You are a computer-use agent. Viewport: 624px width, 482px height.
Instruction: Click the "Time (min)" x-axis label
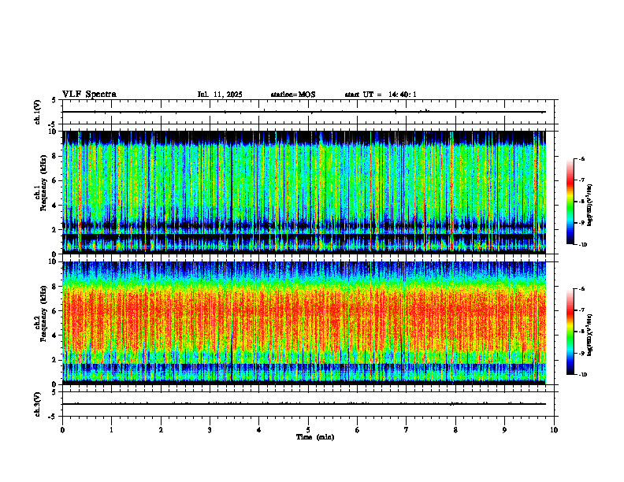coord(315,437)
